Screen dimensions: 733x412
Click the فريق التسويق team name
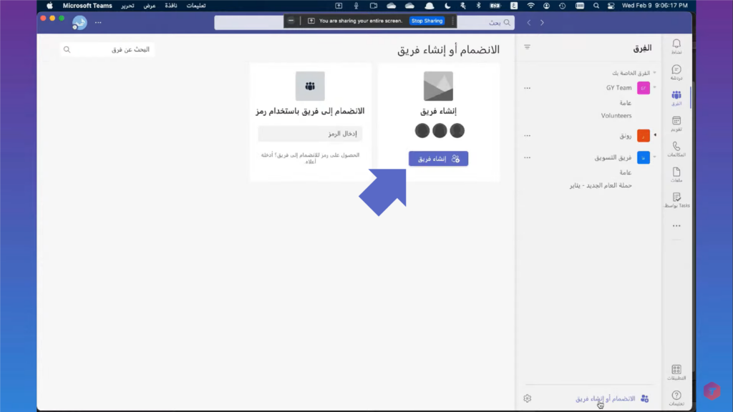click(613, 157)
